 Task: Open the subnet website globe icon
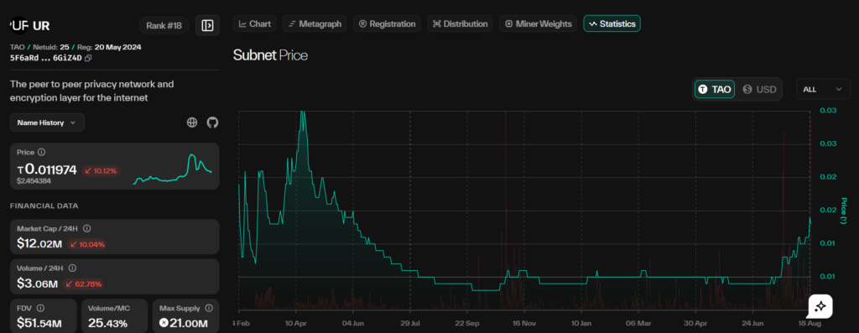pyautogui.click(x=192, y=122)
